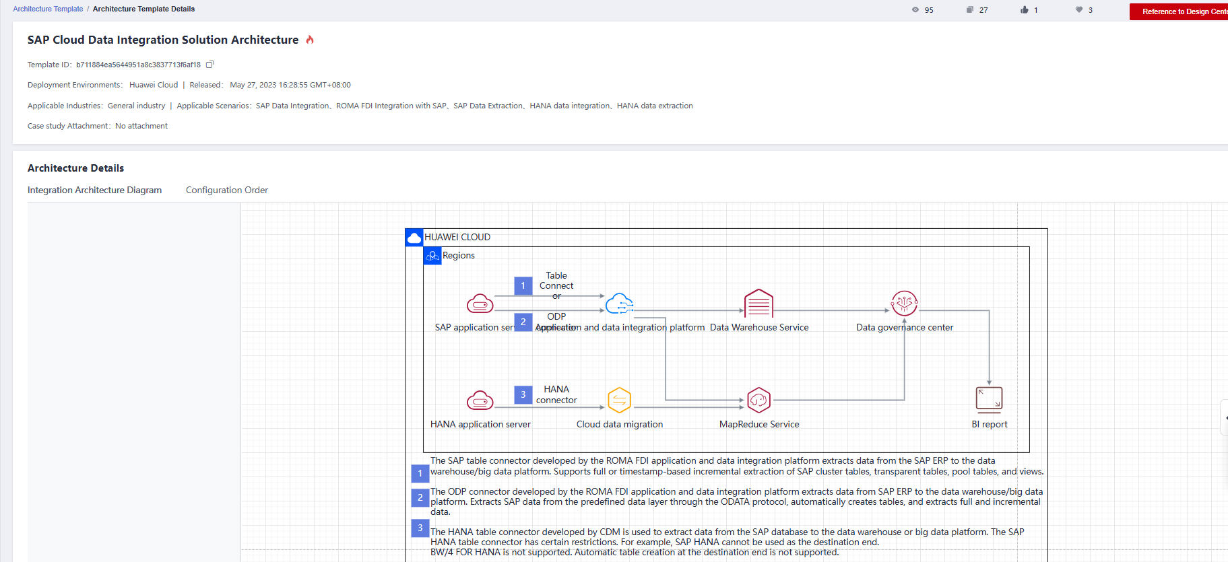The height and width of the screenshot is (562, 1228).
Task: Click the 'HANA connector' label in diagram
Action: point(556,395)
